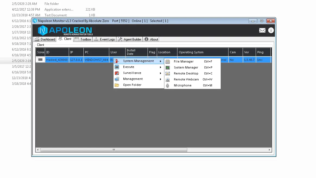316x178 pixels.
Task: Click the mail envelope icon in the header
Action: click(262, 30)
